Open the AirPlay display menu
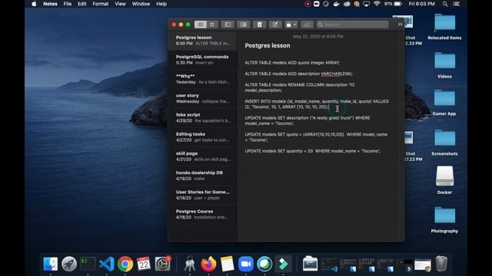 click(366, 4)
